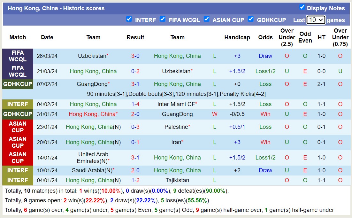
Task: Click the Handicap column header
Action: point(237,37)
